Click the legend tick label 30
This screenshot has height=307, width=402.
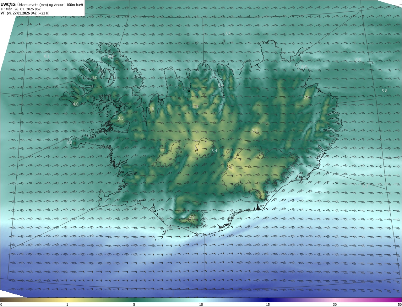335,304
